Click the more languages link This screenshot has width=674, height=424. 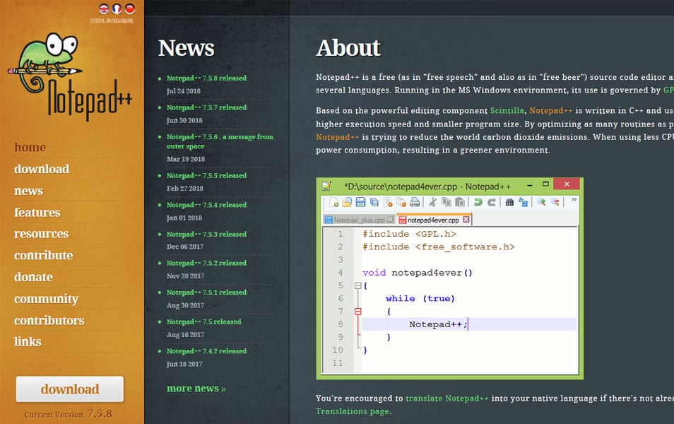pyautogui.click(x=112, y=20)
